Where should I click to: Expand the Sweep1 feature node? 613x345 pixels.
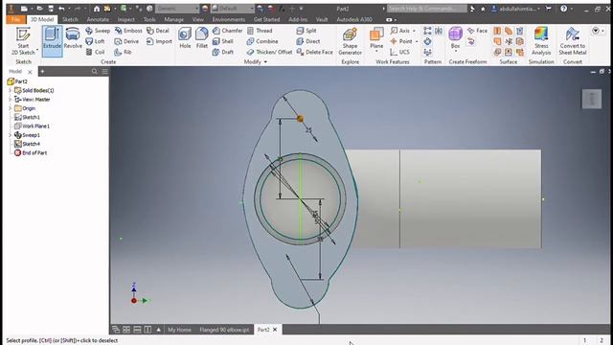pos(11,135)
